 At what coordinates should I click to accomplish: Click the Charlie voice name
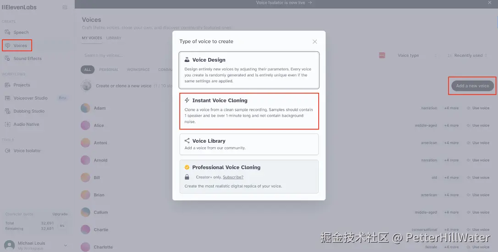tap(101, 230)
